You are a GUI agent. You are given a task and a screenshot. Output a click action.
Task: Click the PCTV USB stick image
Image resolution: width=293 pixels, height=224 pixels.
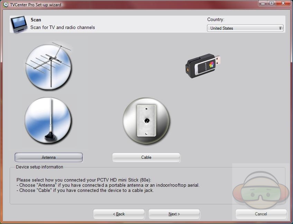click(203, 66)
